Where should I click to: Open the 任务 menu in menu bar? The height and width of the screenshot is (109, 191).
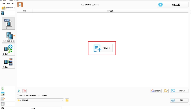[x=3, y=4]
